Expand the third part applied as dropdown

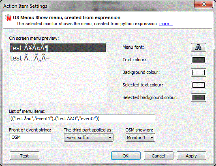89,138
